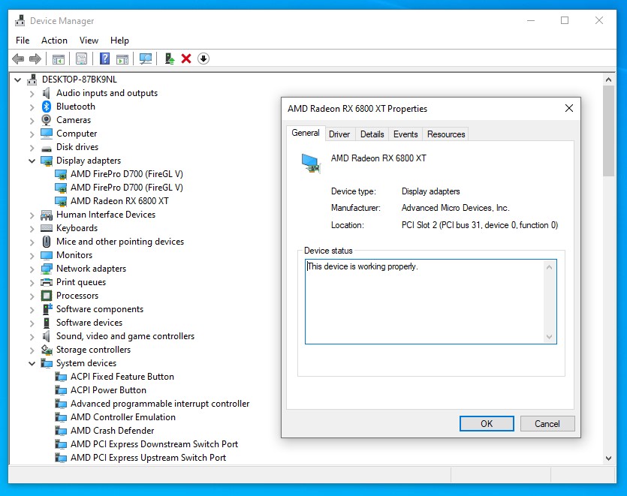Click the Print queues printer icon

47,282
